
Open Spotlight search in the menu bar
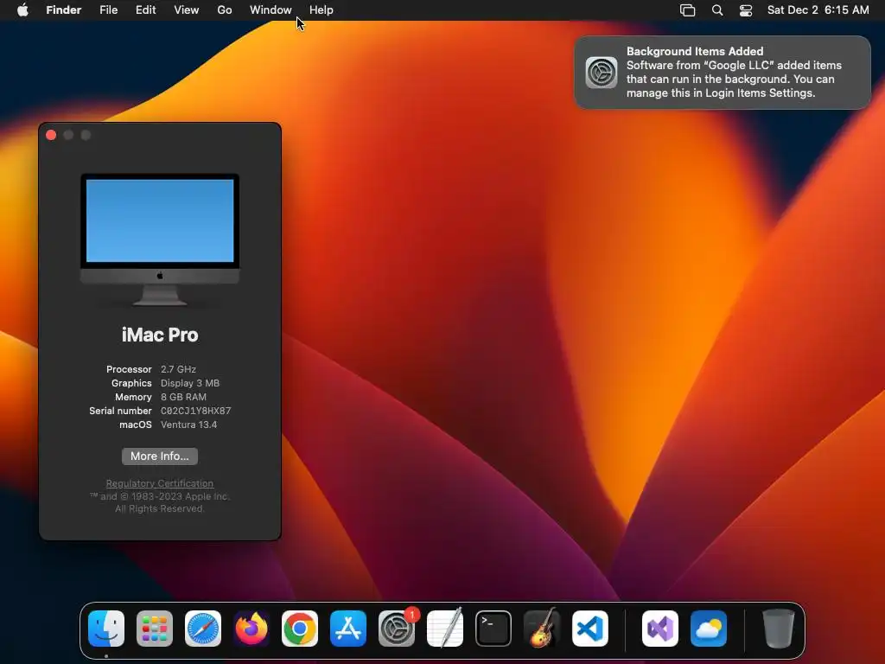coord(717,10)
